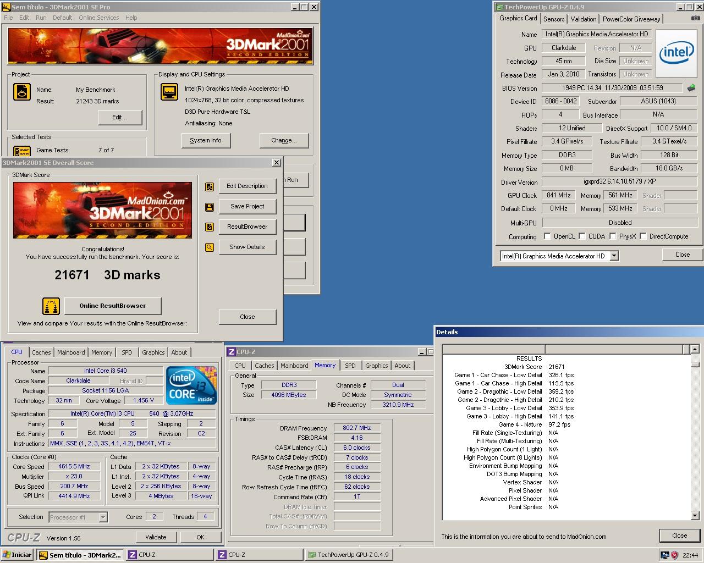
Task: Click the Validate button in CPU-Z
Action: click(156, 537)
